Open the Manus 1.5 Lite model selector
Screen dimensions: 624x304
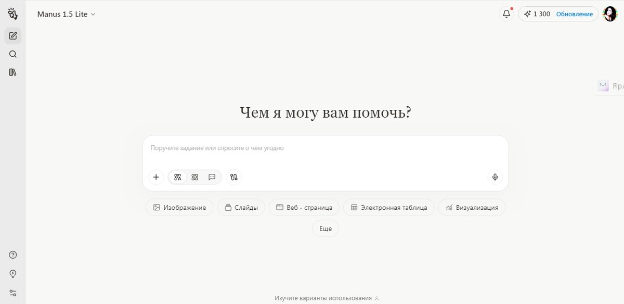[x=67, y=14]
